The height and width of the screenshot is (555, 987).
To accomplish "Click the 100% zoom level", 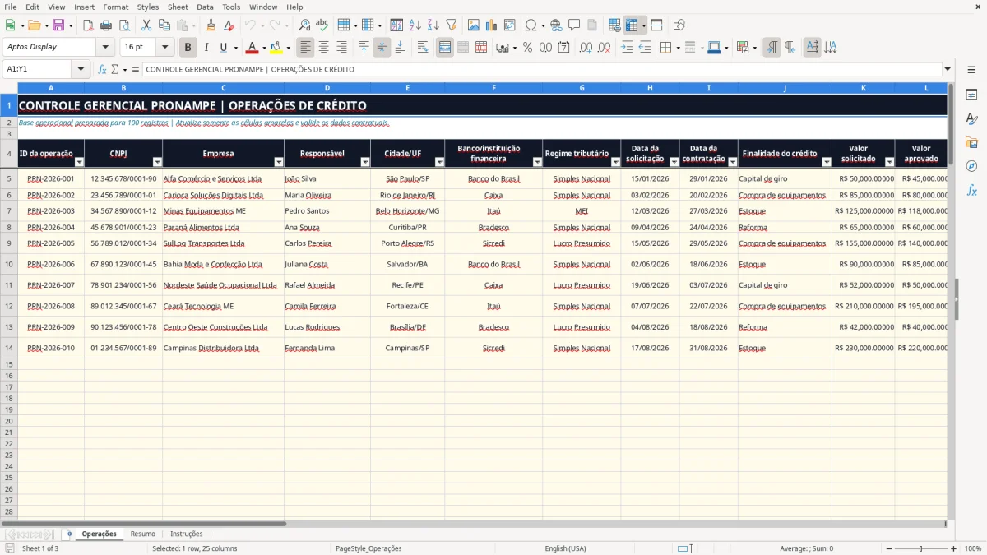I will [x=973, y=548].
